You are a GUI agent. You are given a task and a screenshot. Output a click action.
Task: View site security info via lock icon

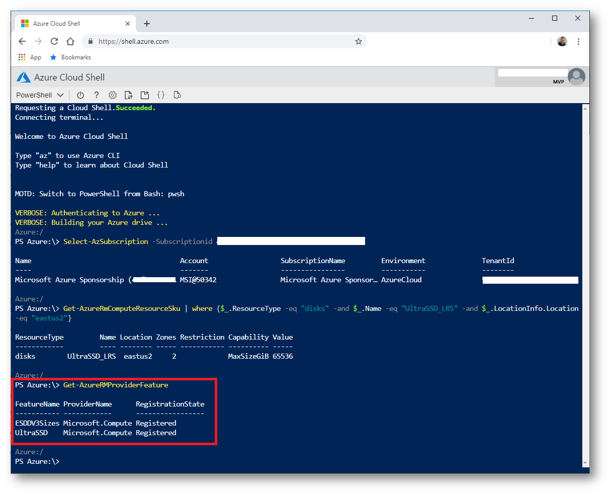91,41
